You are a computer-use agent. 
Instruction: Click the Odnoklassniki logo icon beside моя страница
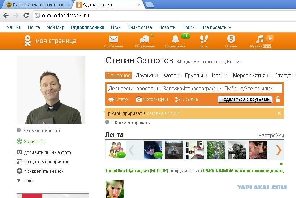click(x=27, y=41)
